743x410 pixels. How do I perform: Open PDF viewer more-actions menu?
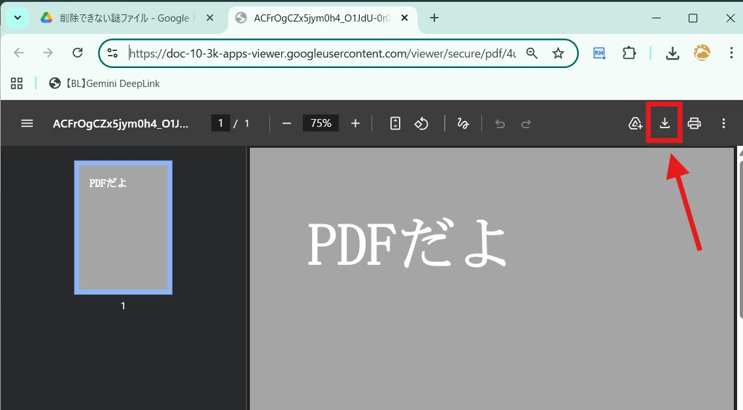point(723,123)
